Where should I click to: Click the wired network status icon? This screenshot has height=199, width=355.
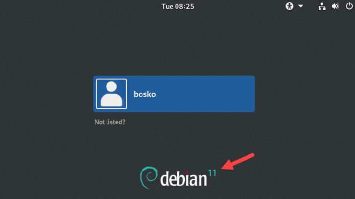click(322, 6)
